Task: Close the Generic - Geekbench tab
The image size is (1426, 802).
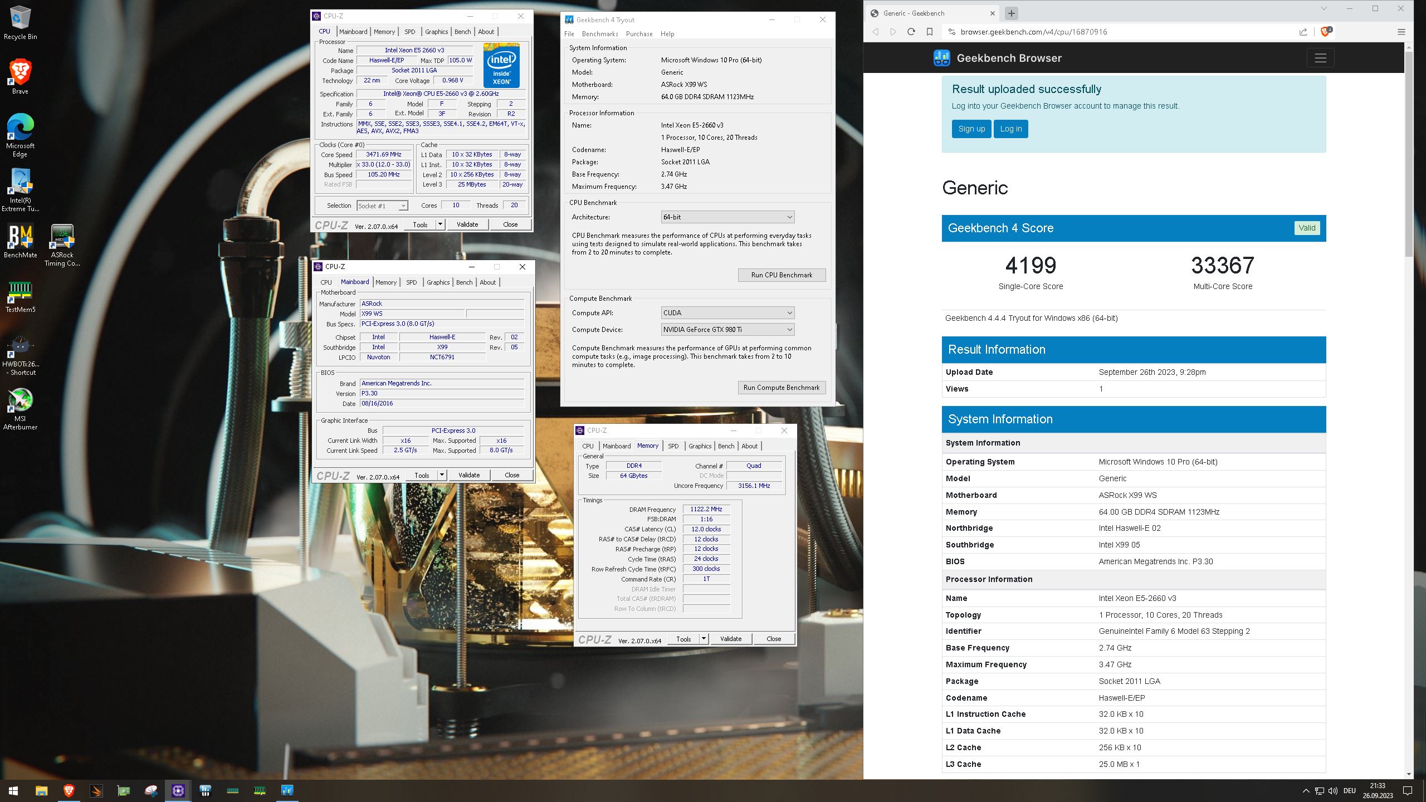Action: coord(992,13)
